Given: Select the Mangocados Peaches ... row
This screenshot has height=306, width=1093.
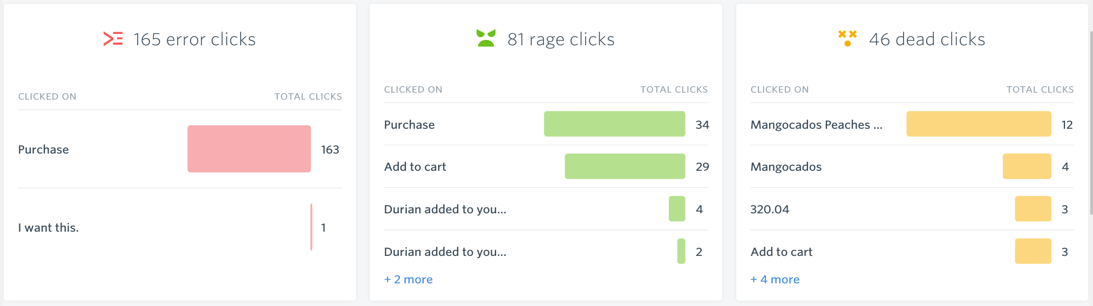Looking at the screenshot, I should coord(912,124).
